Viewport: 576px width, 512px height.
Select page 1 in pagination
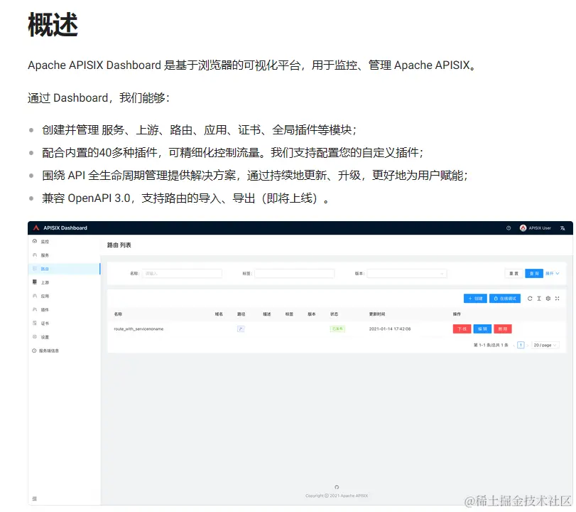(521, 345)
